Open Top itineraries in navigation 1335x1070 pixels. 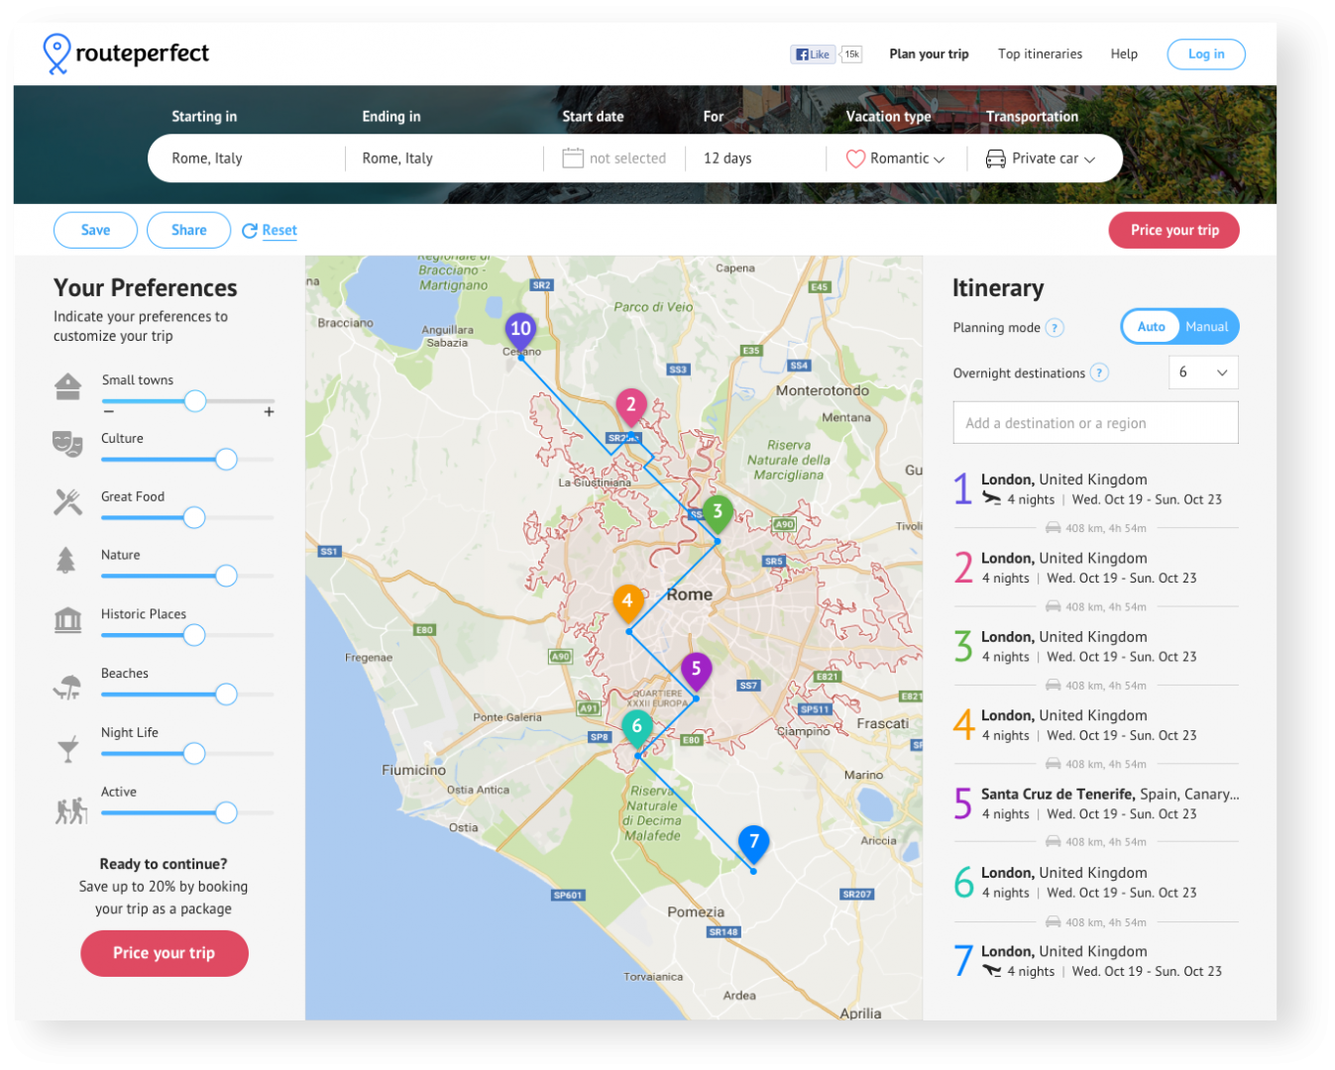point(1040,54)
